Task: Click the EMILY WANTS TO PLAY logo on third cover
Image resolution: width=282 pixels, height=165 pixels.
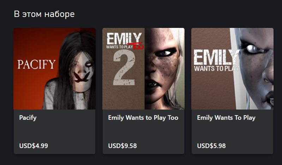Action: [x=216, y=60]
